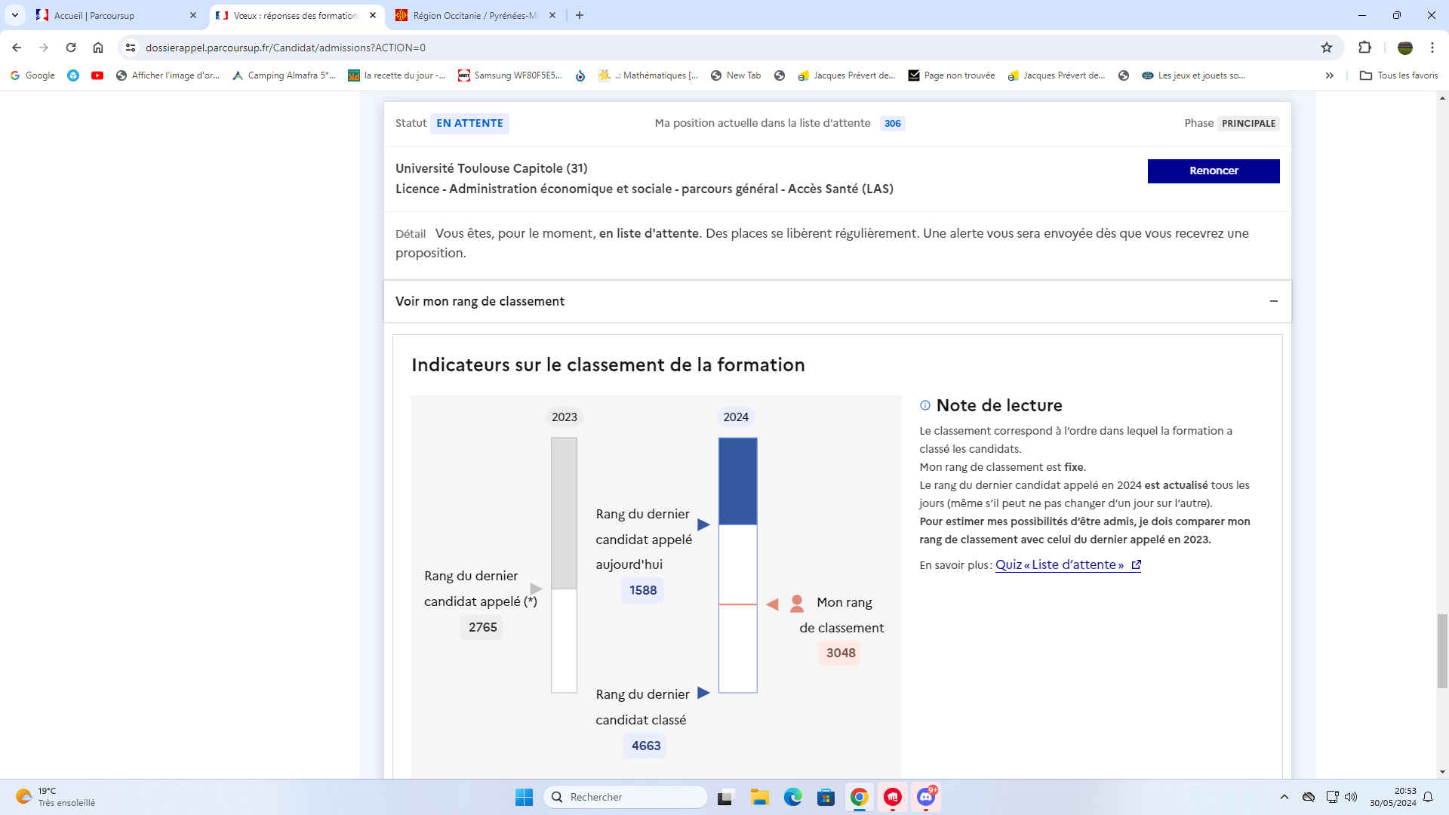This screenshot has width=1449, height=815.
Task: Open the Page non trouvée bookmark
Action: (951, 75)
